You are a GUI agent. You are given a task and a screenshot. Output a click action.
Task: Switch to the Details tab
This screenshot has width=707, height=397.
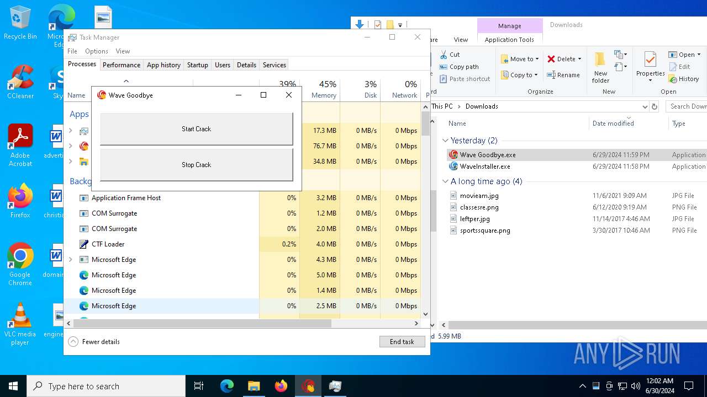[x=246, y=65]
